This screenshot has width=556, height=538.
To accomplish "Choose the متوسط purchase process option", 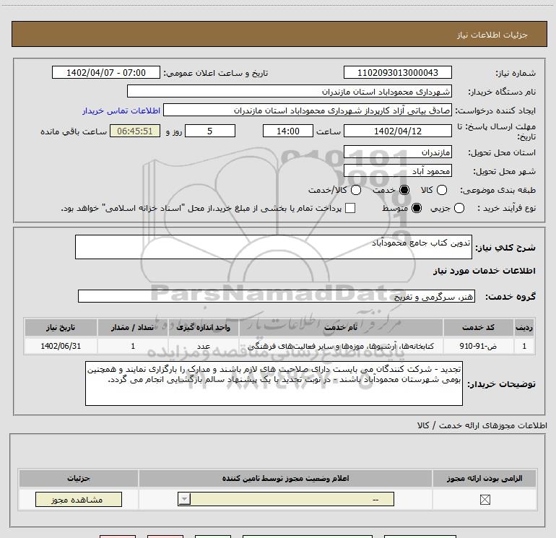I will click(417, 208).
